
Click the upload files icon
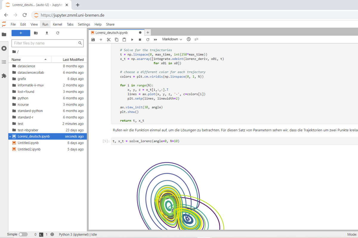47,33
